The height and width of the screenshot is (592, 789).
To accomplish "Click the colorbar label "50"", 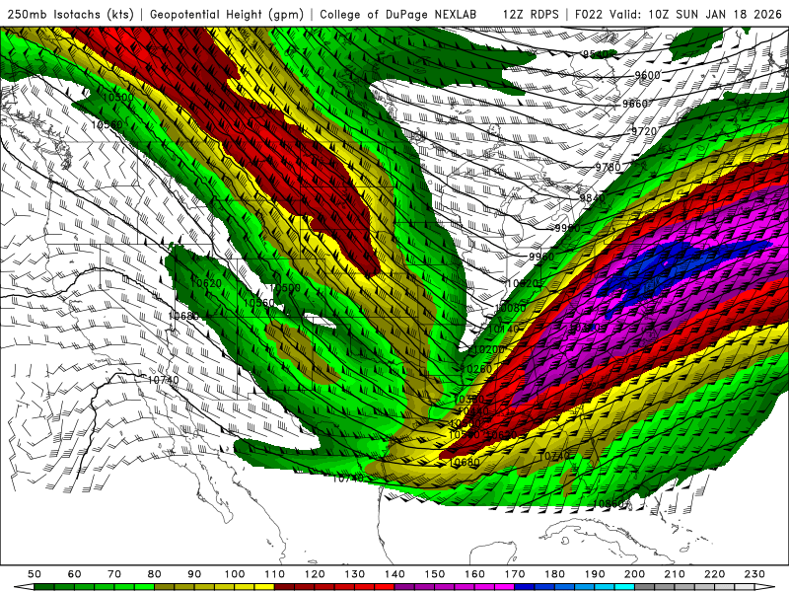I will click(x=35, y=574).
